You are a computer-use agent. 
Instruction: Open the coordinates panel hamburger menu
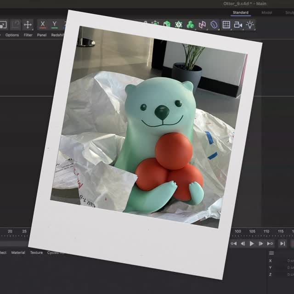(x=271, y=253)
